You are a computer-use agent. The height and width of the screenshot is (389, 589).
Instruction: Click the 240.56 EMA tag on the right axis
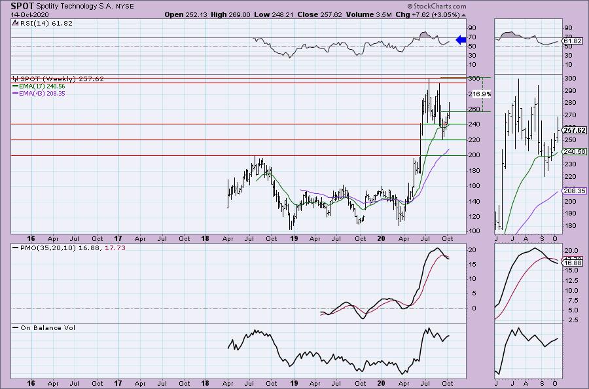575,151
